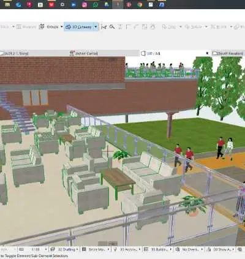
Task: Open File Explorer from the taskbar
Action: 7,4
